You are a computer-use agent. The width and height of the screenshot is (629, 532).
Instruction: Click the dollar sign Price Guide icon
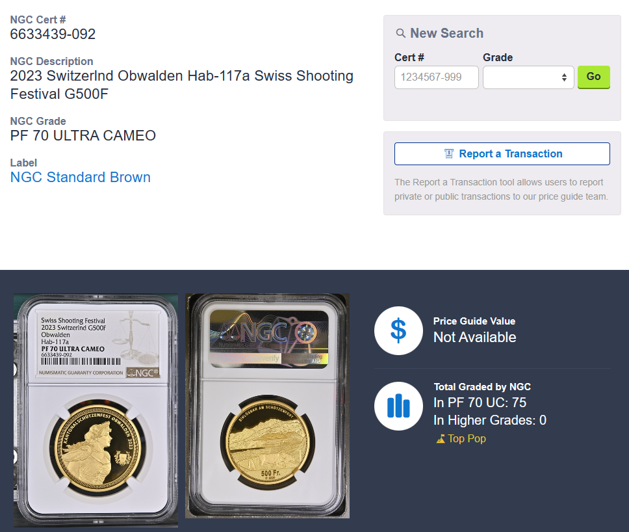pyautogui.click(x=398, y=330)
